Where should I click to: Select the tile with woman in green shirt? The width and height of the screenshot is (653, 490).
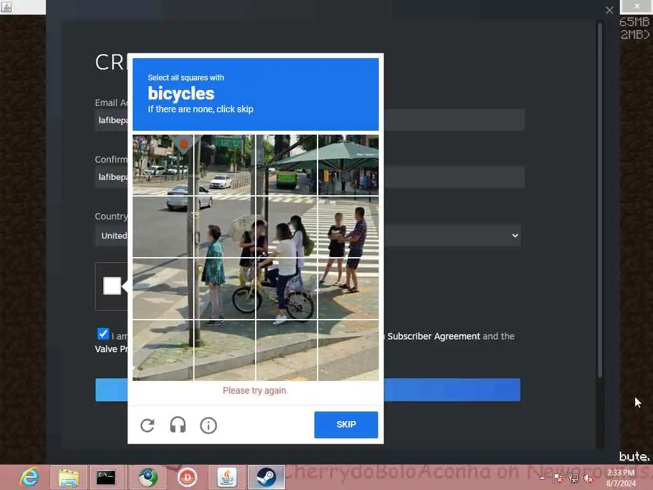tap(225, 226)
